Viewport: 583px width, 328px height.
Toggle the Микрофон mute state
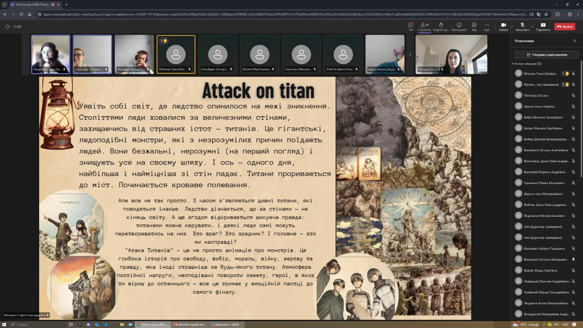522,26
